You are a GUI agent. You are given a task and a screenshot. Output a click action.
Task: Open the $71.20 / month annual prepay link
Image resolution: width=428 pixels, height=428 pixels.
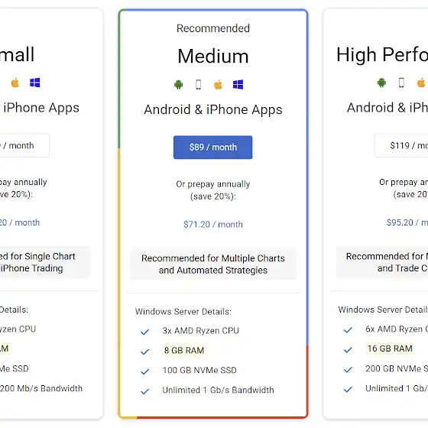pyautogui.click(x=213, y=225)
